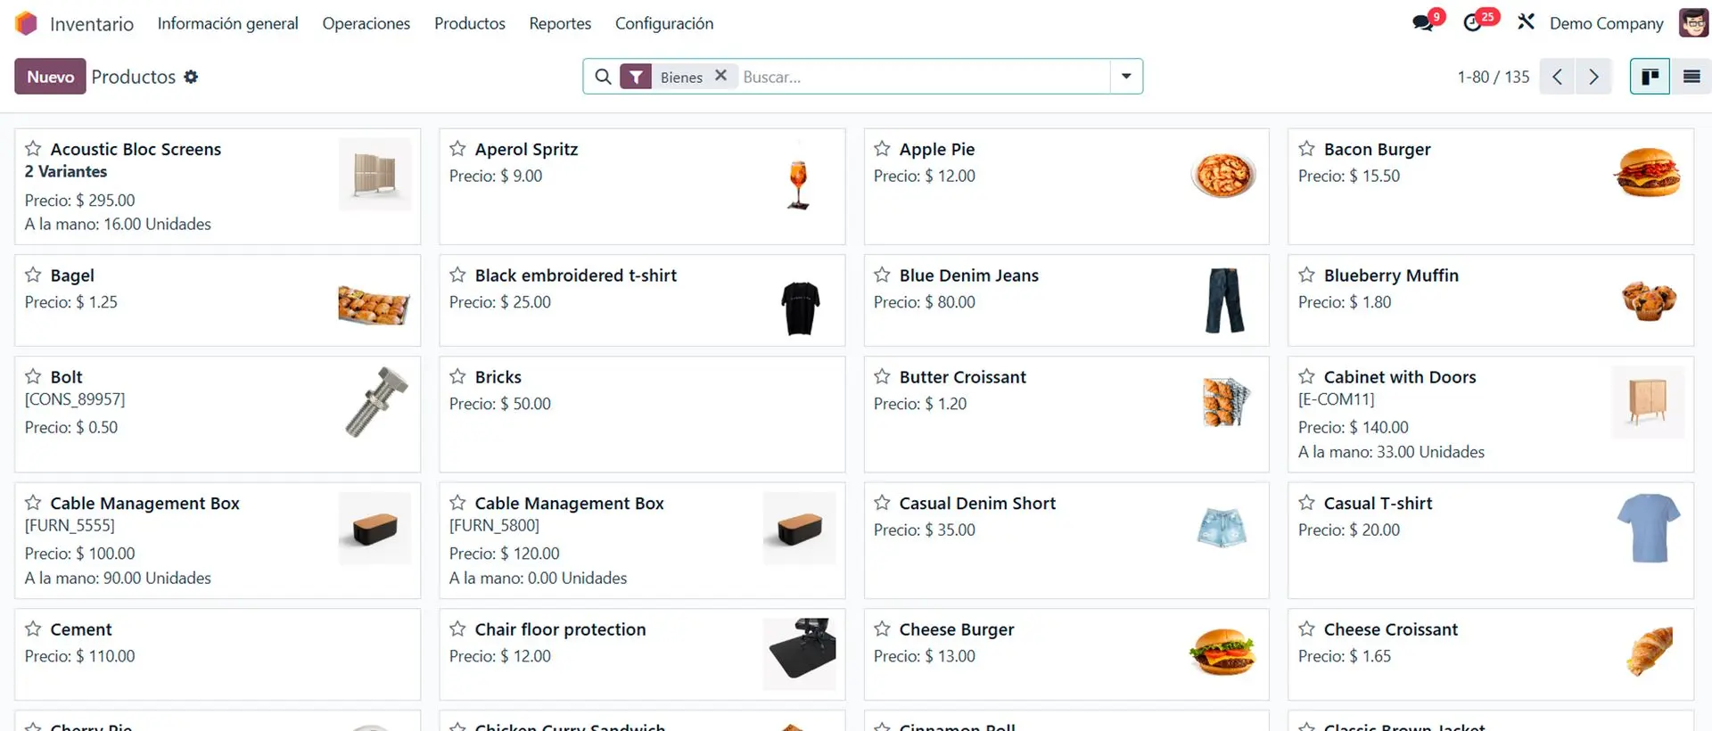Click the "[E-COM11]" reference text
The width and height of the screenshot is (1712, 731).
click(1337, 399)
